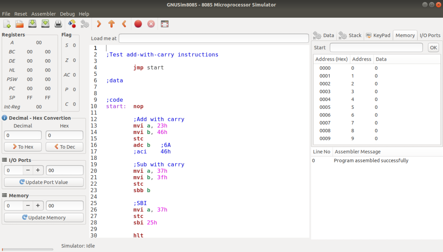
Task: Click the Save file toolbar icon
Action: tap(32, 24)
